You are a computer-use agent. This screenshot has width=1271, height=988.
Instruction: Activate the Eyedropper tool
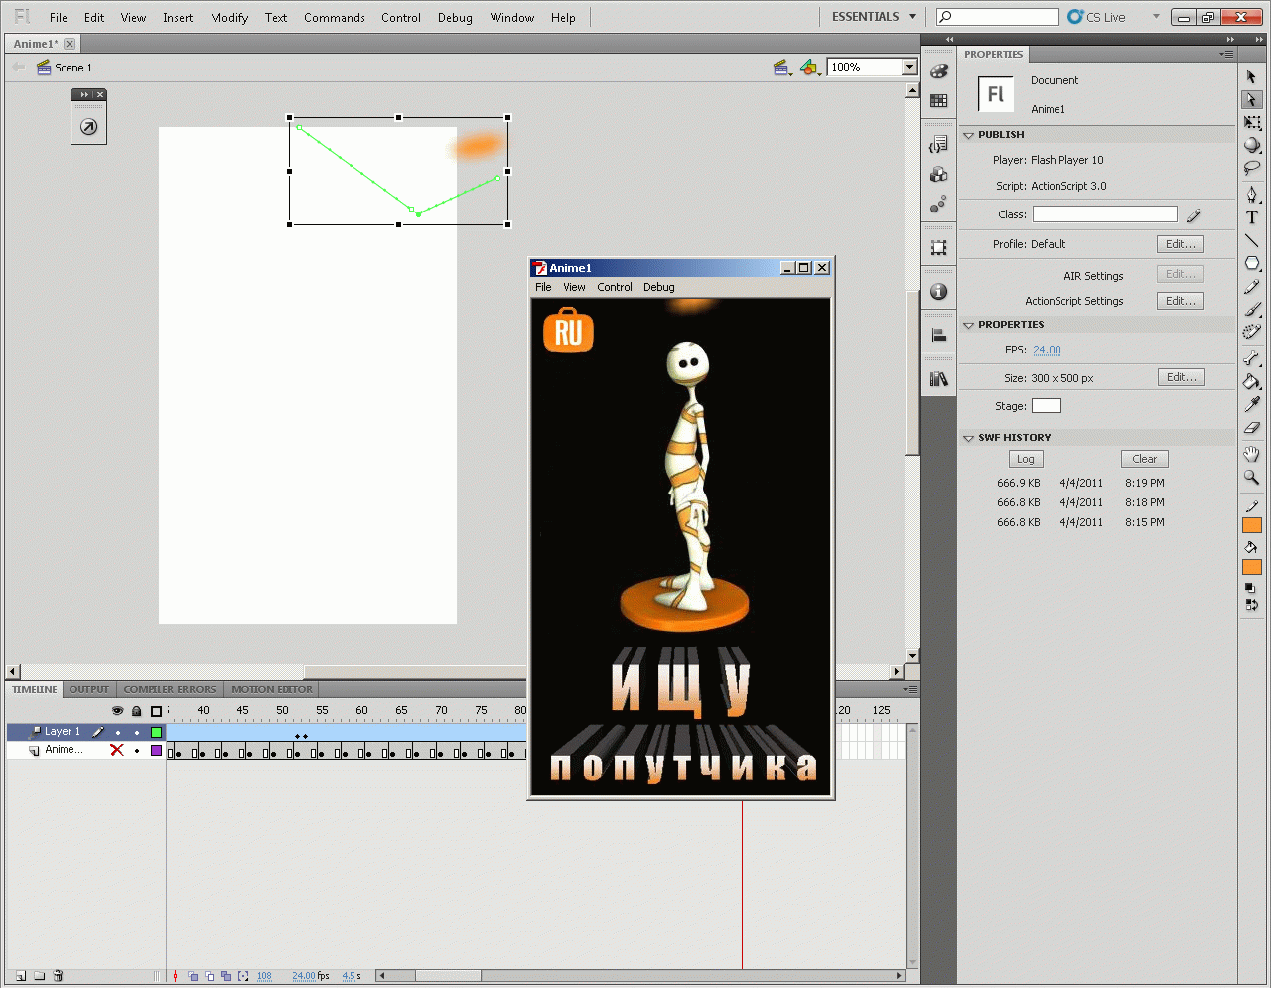tap(1252, 404)
